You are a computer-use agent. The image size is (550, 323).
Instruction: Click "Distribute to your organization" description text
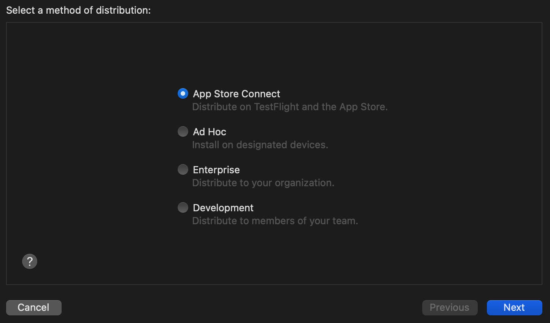tap(263, 183)
